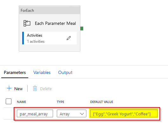168x124 pixels.
Task: Click the NAME column header
Action: pos(22,102)
